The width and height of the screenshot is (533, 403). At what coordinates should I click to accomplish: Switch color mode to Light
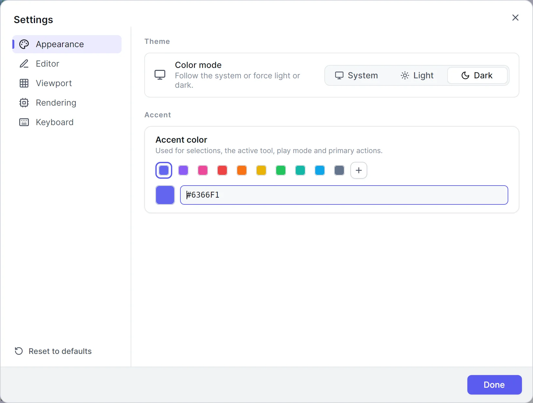click(417, 75)
